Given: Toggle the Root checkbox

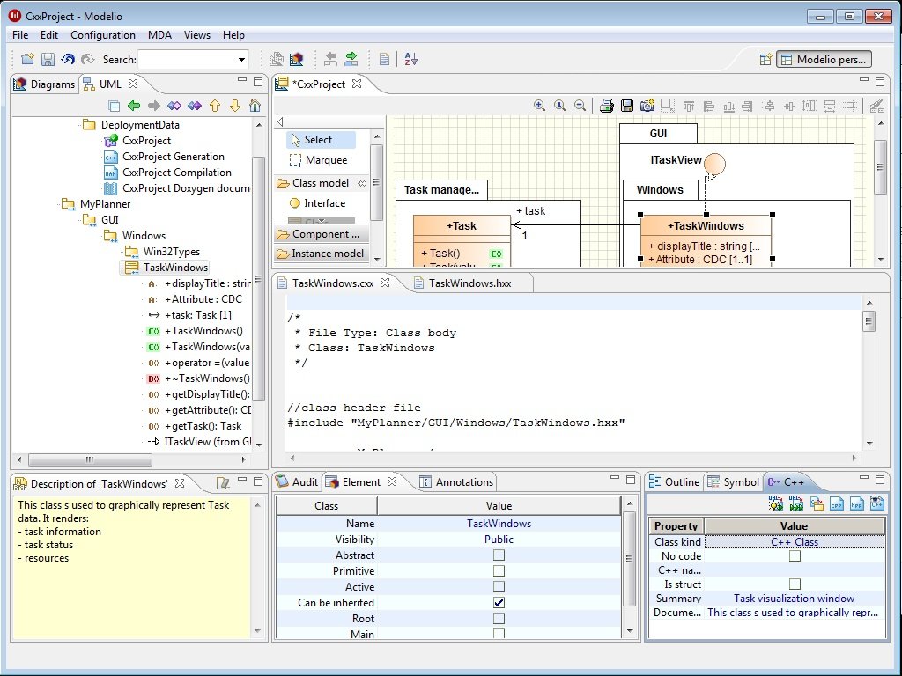Looking at the screenshot, I should click(499, 619).
